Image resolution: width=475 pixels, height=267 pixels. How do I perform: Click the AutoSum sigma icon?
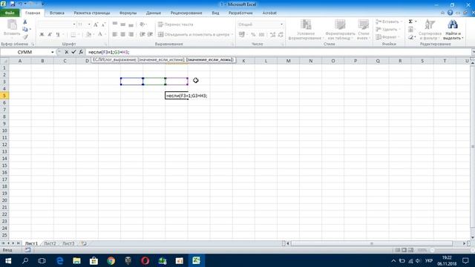(x=410, y=22)
